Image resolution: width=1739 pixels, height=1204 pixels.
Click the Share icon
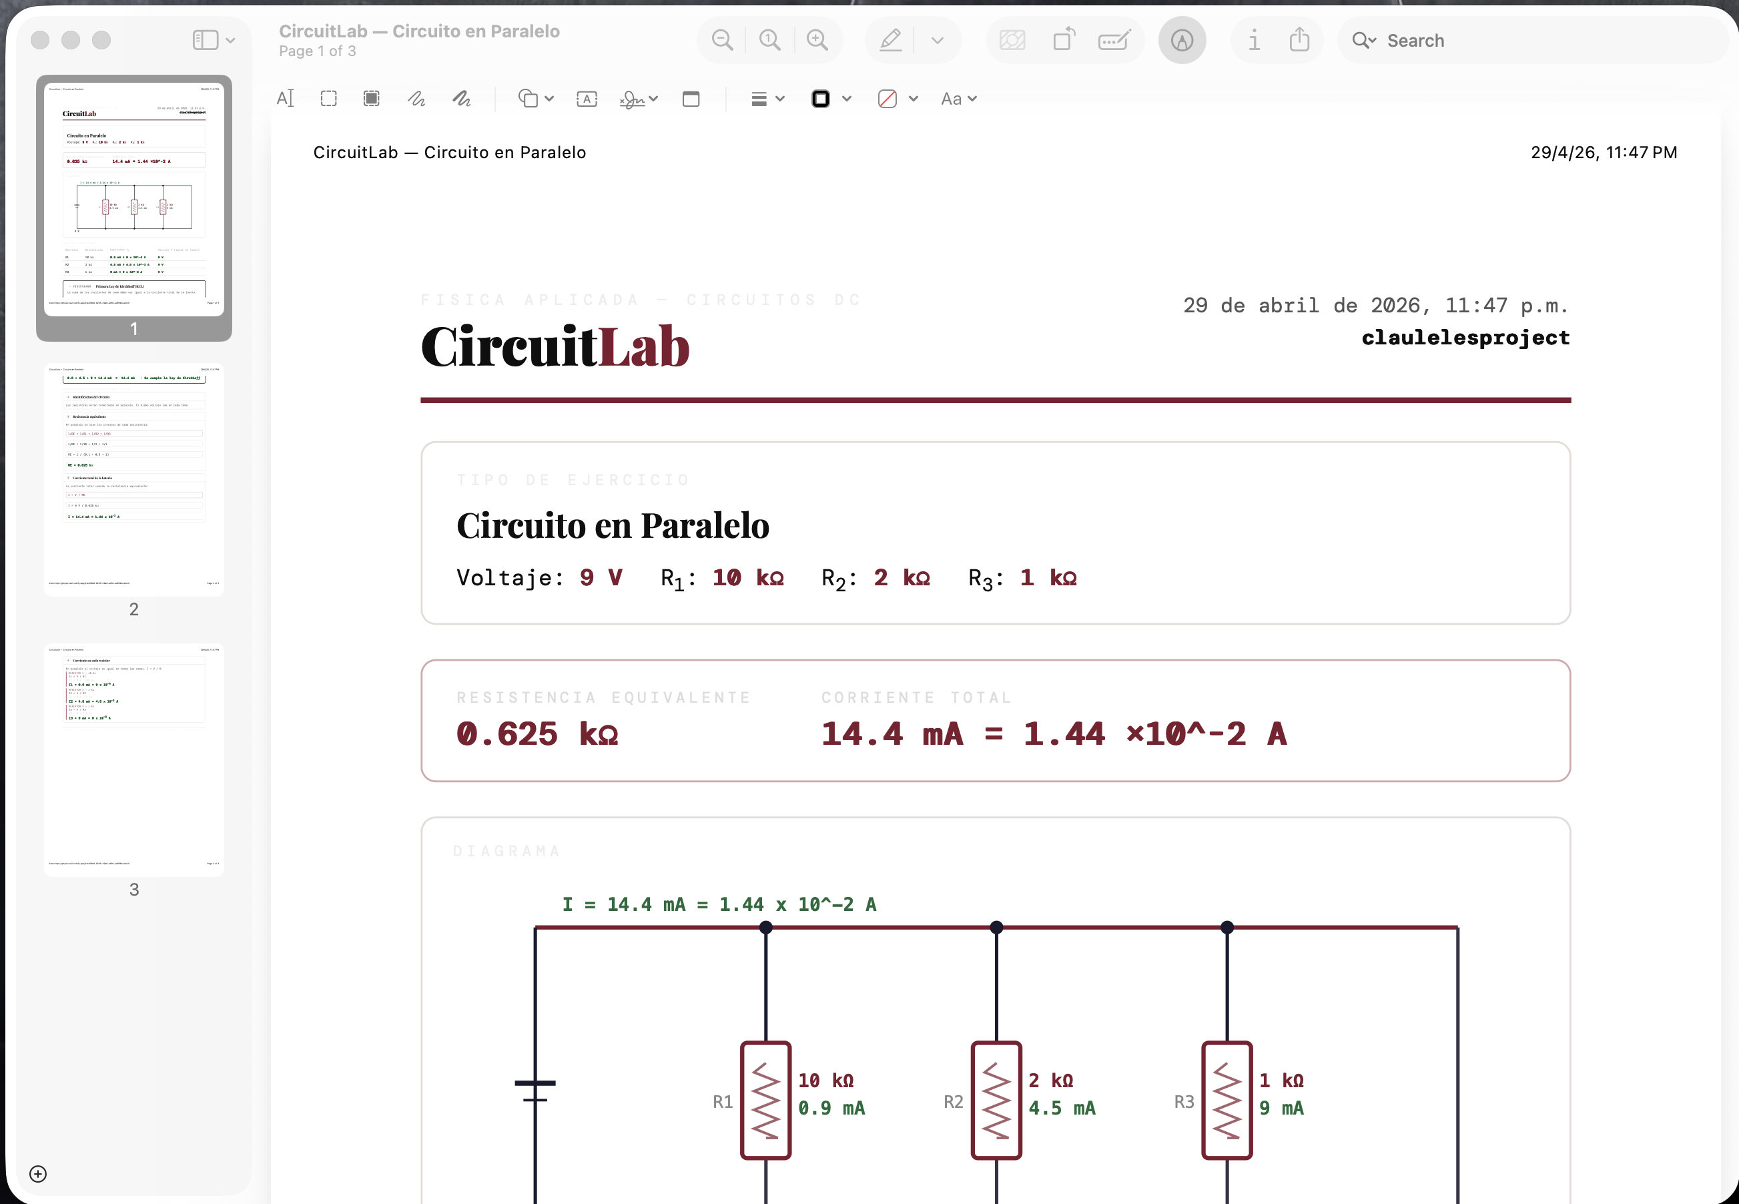click(1299, 40)
